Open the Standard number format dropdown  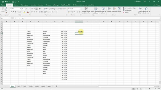pos(80,9)
